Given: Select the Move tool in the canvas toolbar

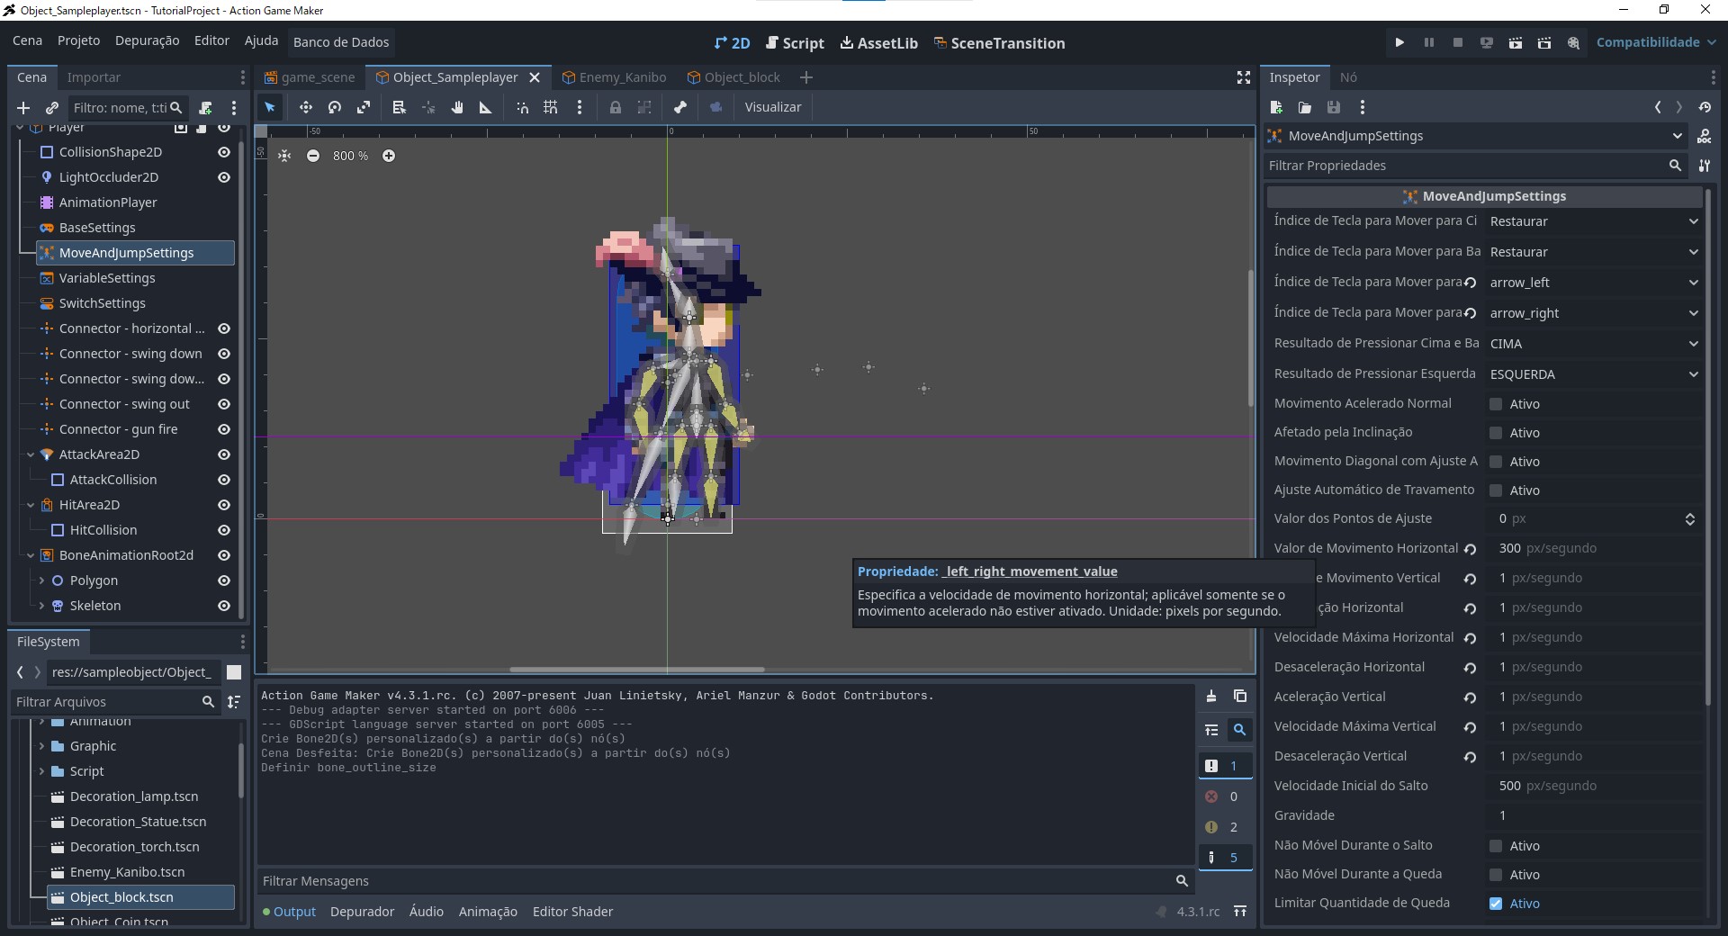Looking at the screenshot, I should pyautogui.click(x=305, y=107).
